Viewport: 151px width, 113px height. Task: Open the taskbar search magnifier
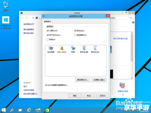[12, 110]
